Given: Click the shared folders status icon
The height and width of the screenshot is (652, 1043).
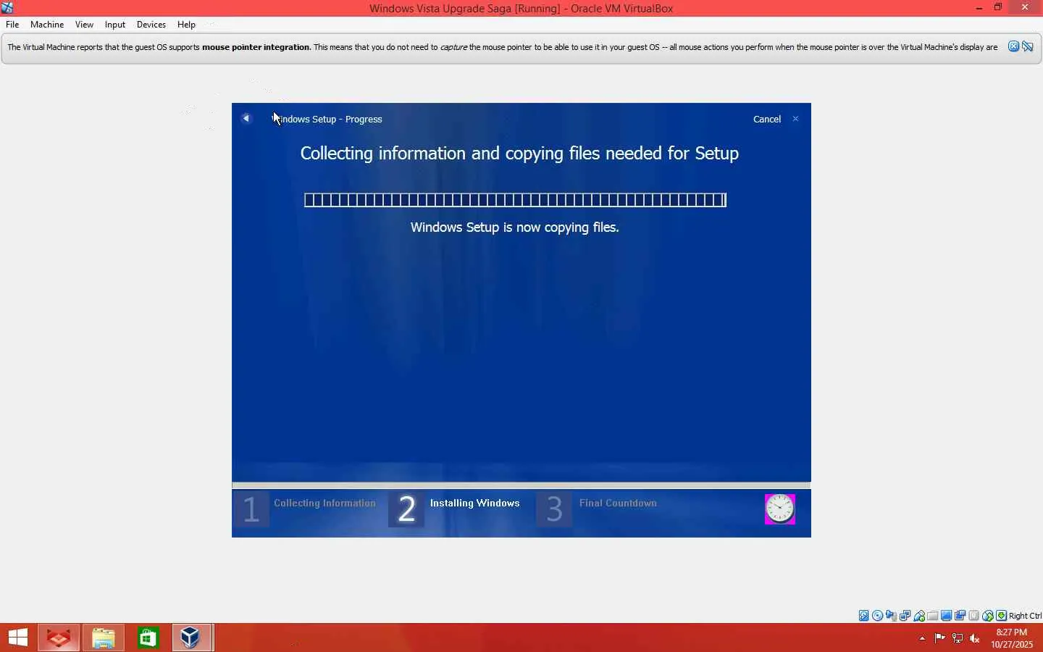Looking at the screenshot, I should [933, 616].
